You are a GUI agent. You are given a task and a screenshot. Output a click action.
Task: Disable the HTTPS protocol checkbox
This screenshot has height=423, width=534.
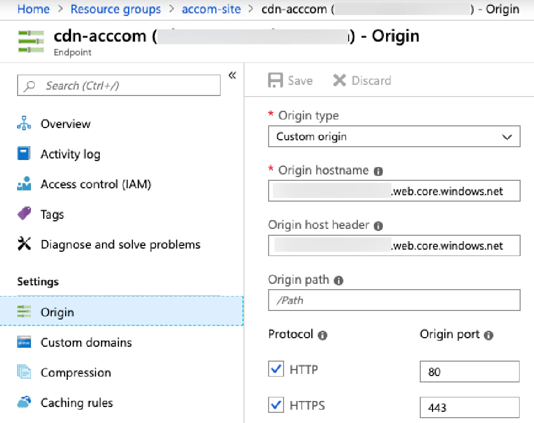(276, 405)
